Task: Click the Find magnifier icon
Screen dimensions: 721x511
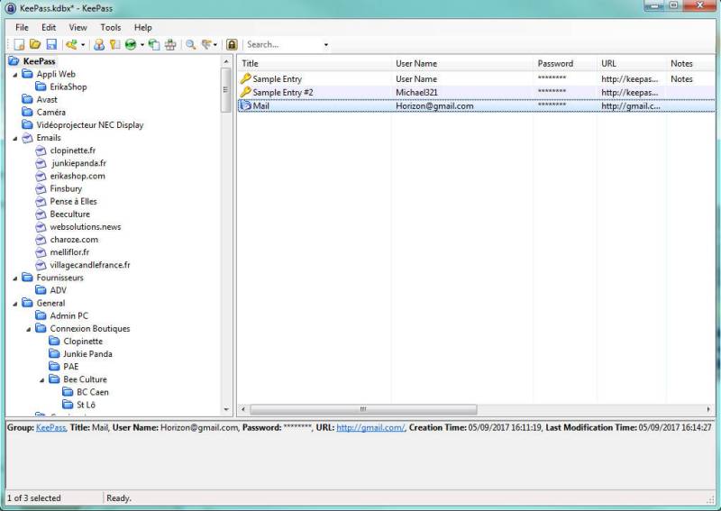Action: point(191,44)
